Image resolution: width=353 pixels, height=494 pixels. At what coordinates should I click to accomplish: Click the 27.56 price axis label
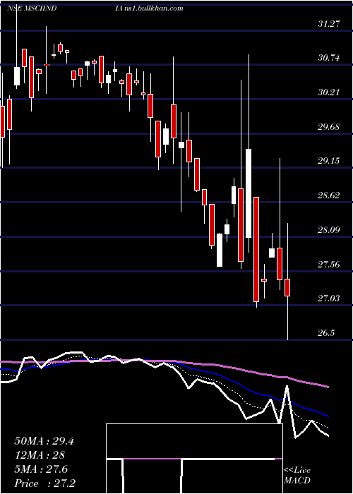coord(329,264)
